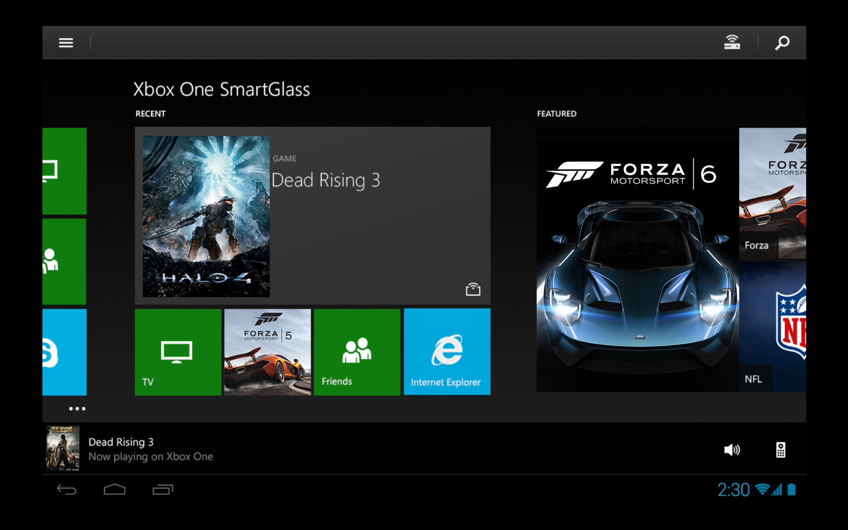Tap the Dead Rising 3 now playing thumbnail
This screenshot has height=530, width=848.
click(x=63, y=448)
